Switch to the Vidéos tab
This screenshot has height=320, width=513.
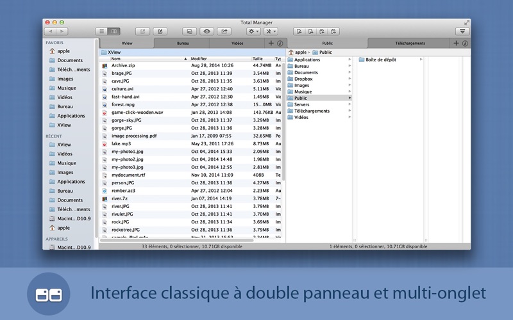tap(237, 43)
